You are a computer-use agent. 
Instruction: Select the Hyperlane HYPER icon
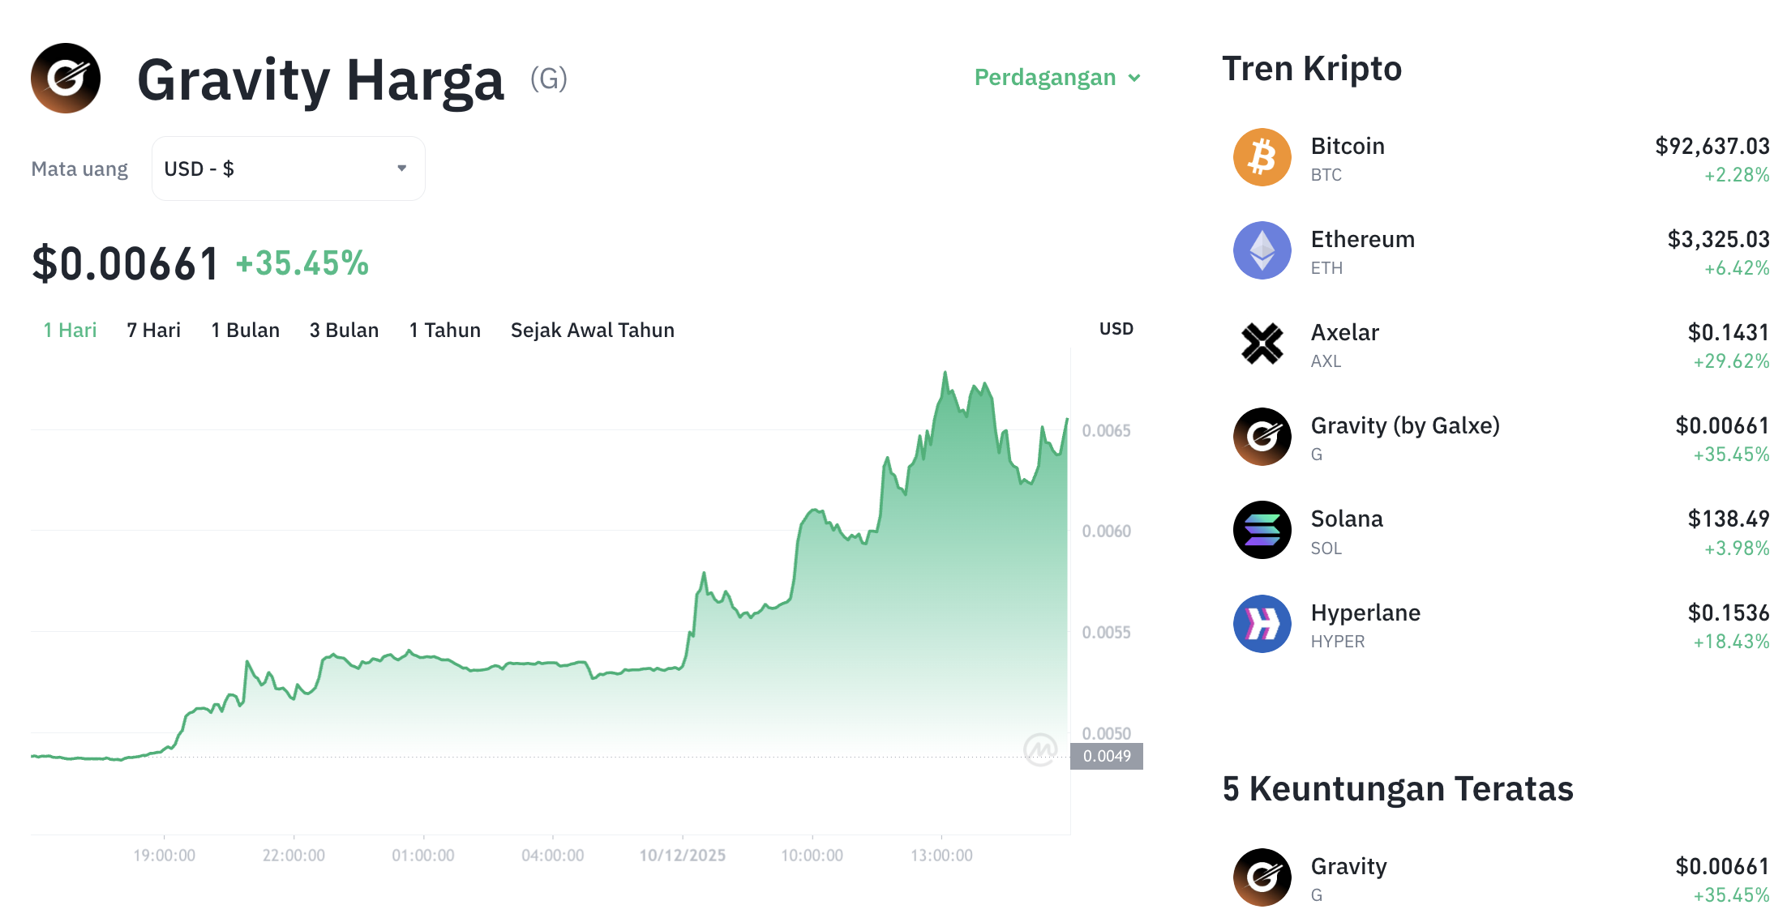[x=1262, y=623]
